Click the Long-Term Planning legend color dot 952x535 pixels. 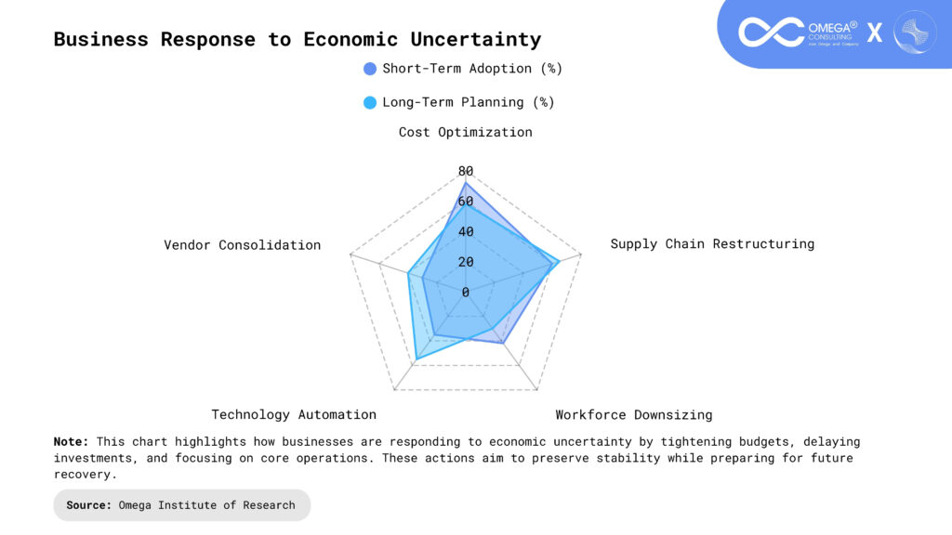[370, 102]
